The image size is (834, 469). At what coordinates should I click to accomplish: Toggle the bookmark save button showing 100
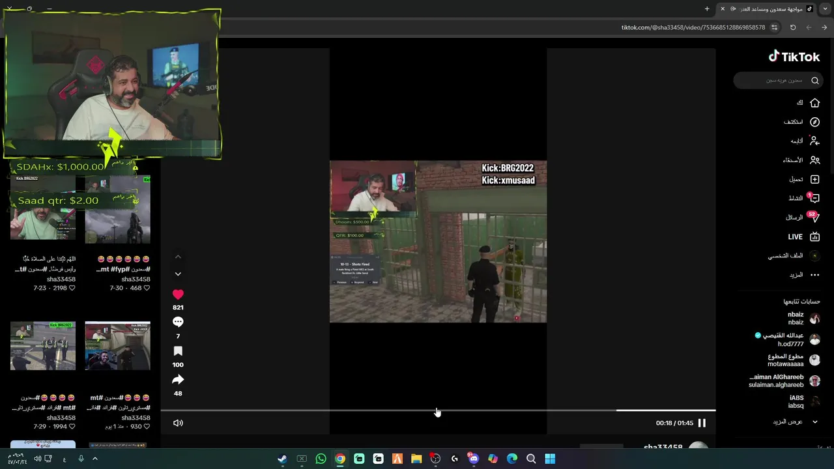[178, 351]
